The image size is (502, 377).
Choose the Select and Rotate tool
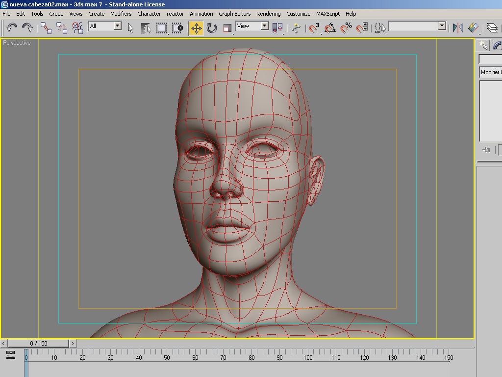212,28
